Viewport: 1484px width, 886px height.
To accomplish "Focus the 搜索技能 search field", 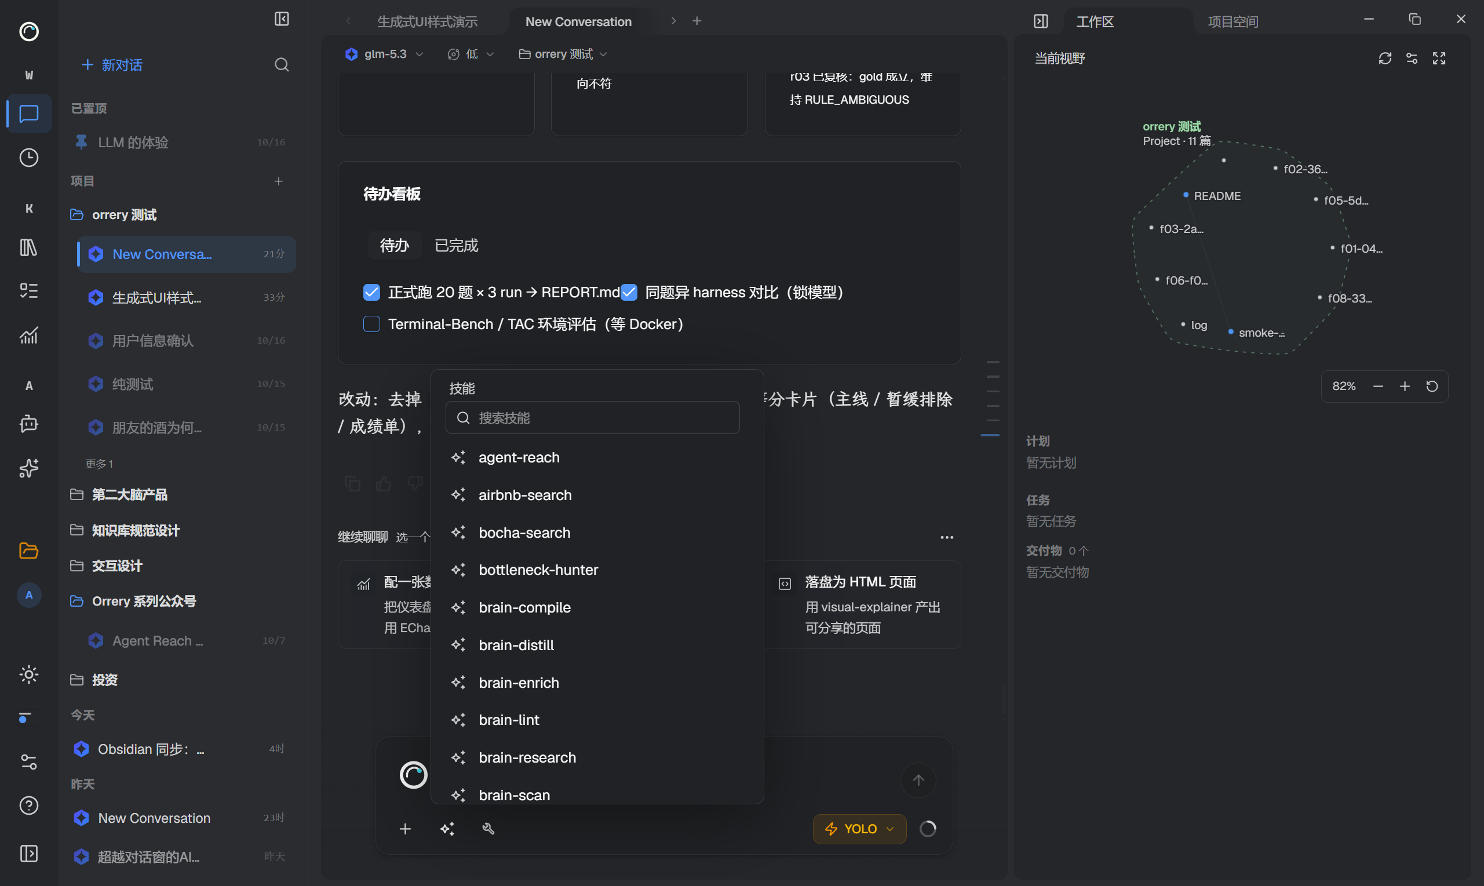I will 593,417.
